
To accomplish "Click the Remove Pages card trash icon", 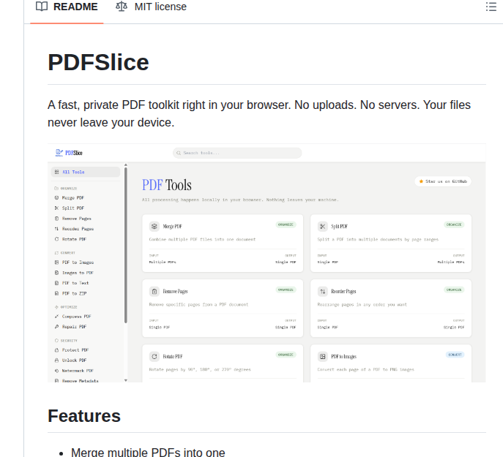I will [x=154, y=292].
